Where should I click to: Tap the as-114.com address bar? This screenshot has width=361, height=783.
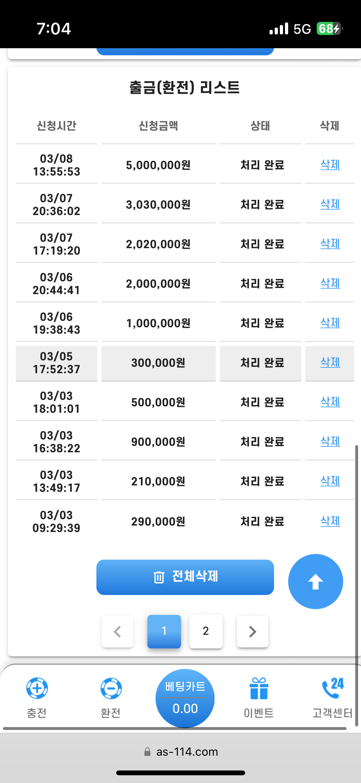pos(187,752)
